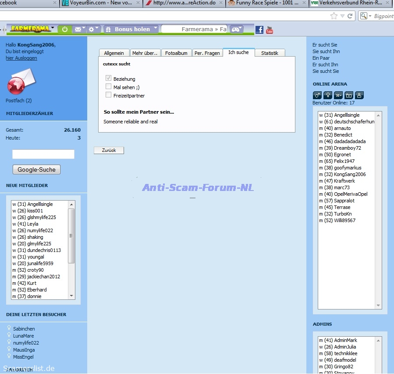Open the Statistik tab

270,53
